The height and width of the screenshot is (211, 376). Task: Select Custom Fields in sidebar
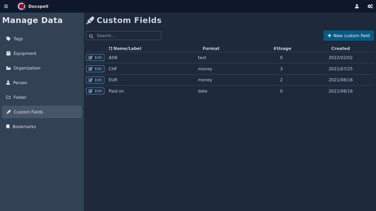pyautogui.click(x=28, y=112)
